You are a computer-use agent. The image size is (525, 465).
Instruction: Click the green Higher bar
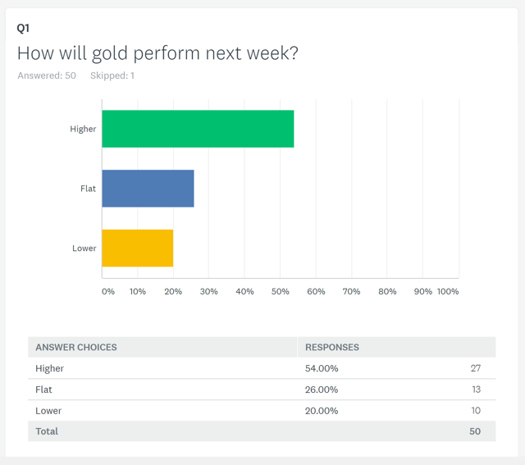198,129
